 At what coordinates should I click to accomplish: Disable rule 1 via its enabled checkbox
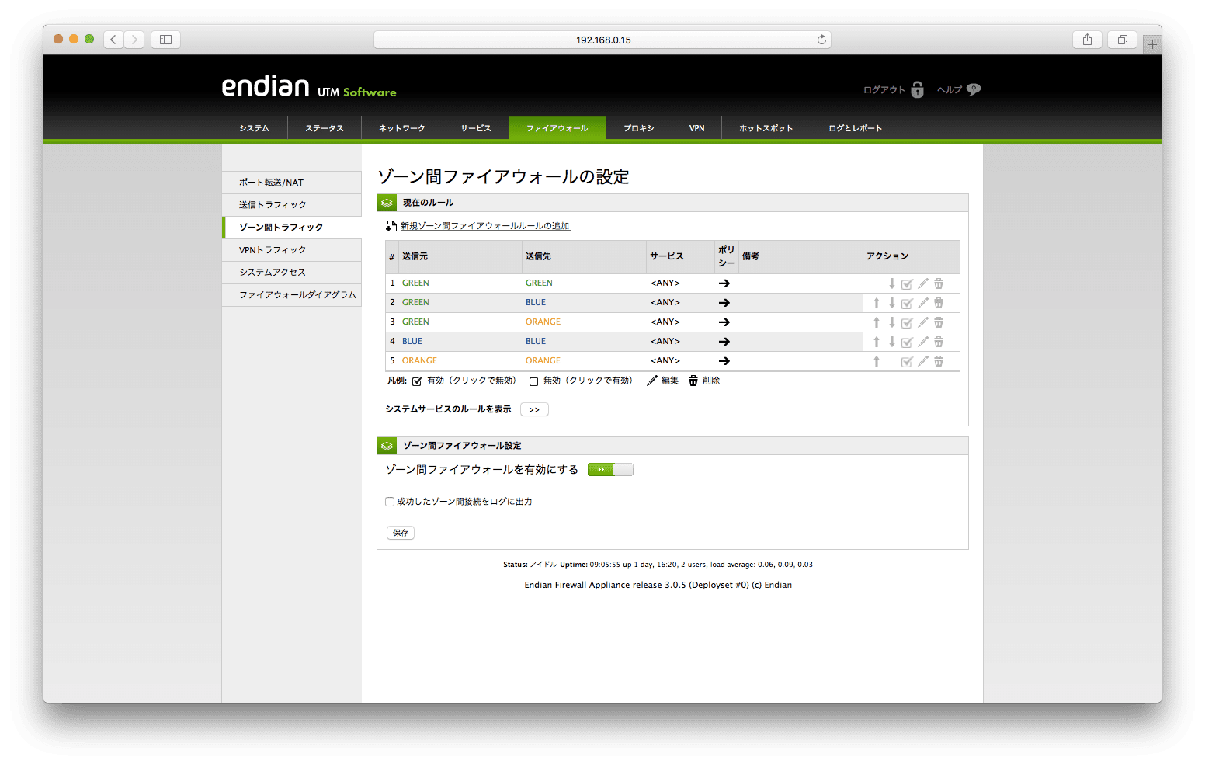click(907, 284)
